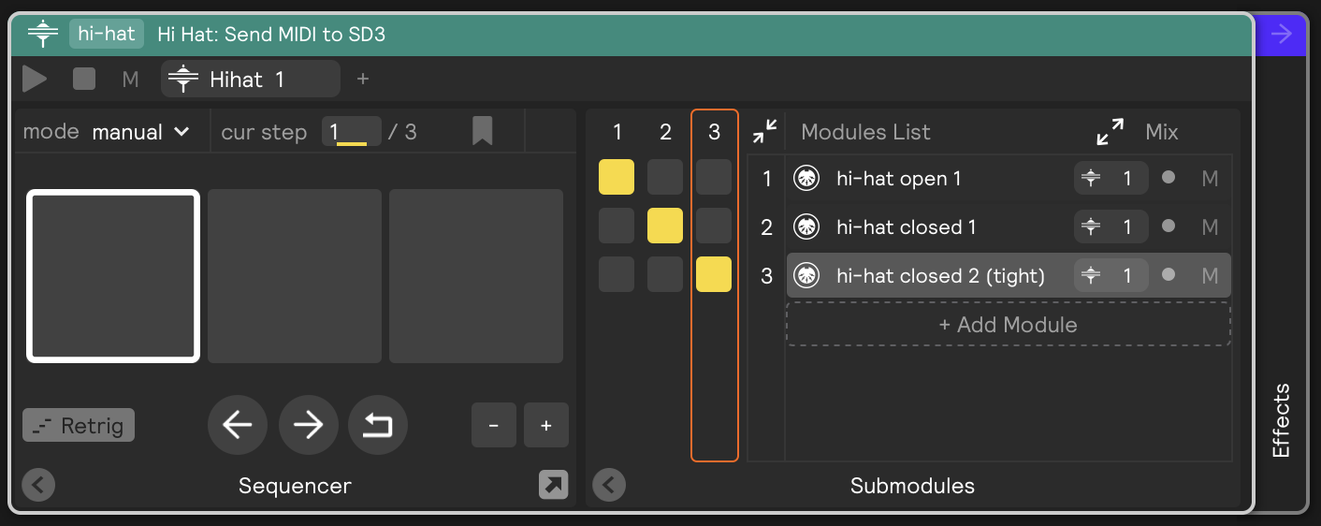Enable step 1 cell for hi-hat closed 1
This screenshot has height=526, width=1321.
coord(617,226)
